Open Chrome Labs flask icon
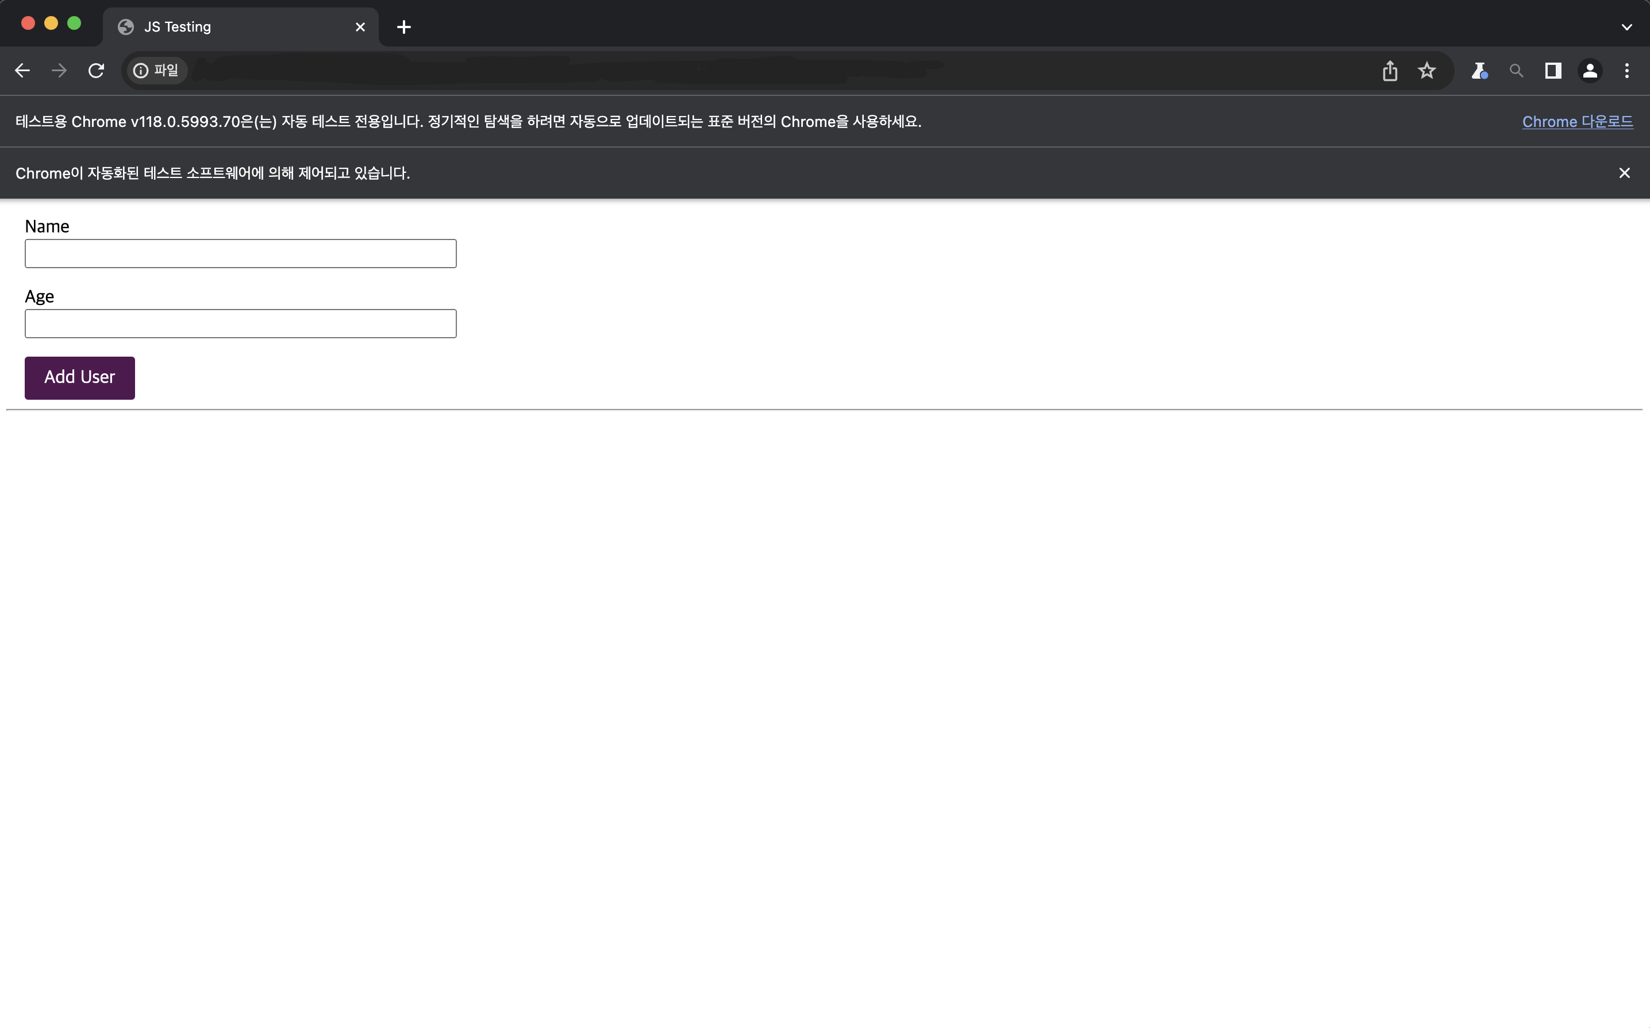Viewport: 1650px width, 1028px height. click(x=1479, y=71)
